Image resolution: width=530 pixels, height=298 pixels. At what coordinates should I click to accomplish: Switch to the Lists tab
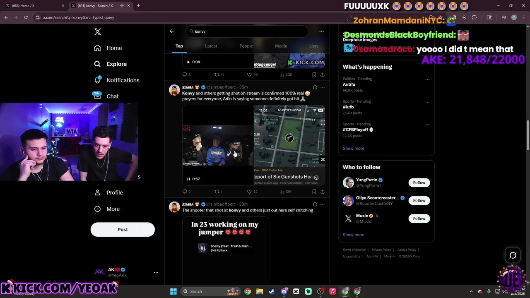click(x=314, y=46)
